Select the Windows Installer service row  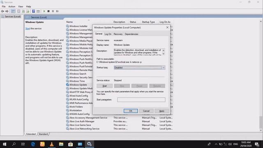point(78,26)
